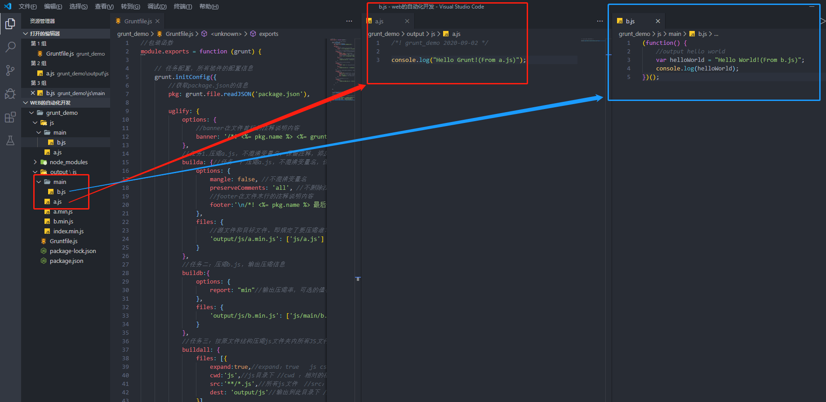Viewport: 826px width, 402px height.
Task: Open the Explorer view in activity bar
Action: tap(10, 24)
